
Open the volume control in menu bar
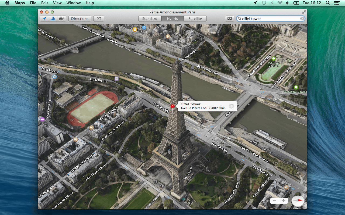[287, 3]
